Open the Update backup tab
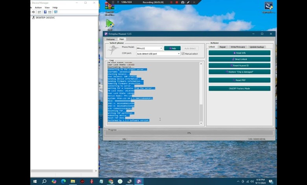Image resolution: width=307 pixels, height=185 pixels. [257, 47]
